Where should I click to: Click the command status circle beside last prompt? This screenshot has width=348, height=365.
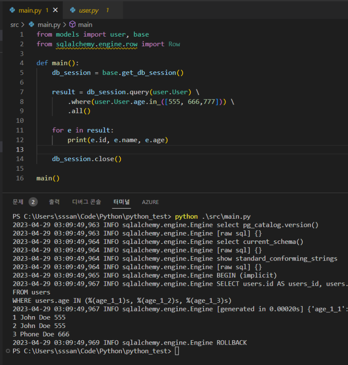(x=8, y=351)
